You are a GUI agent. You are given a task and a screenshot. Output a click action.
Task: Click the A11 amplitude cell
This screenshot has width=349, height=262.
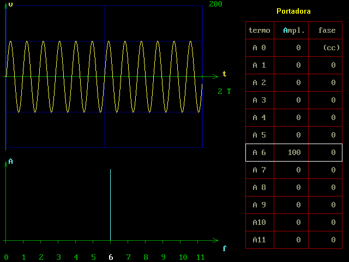[291, 240]
